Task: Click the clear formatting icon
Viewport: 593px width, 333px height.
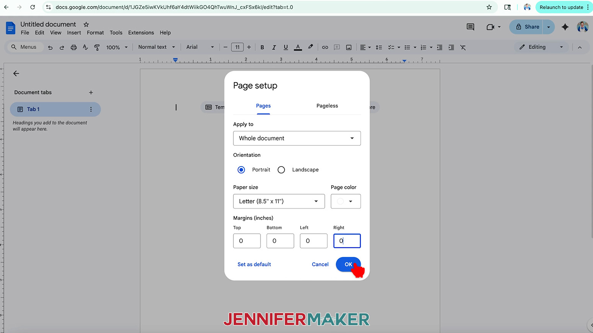Action: 463,47
